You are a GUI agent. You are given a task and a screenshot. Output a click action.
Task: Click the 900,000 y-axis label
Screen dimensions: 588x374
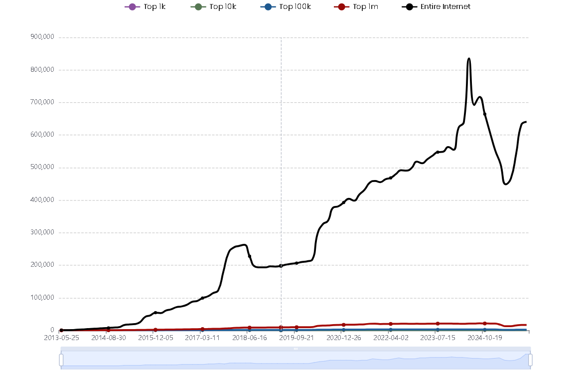coord(42,37)
